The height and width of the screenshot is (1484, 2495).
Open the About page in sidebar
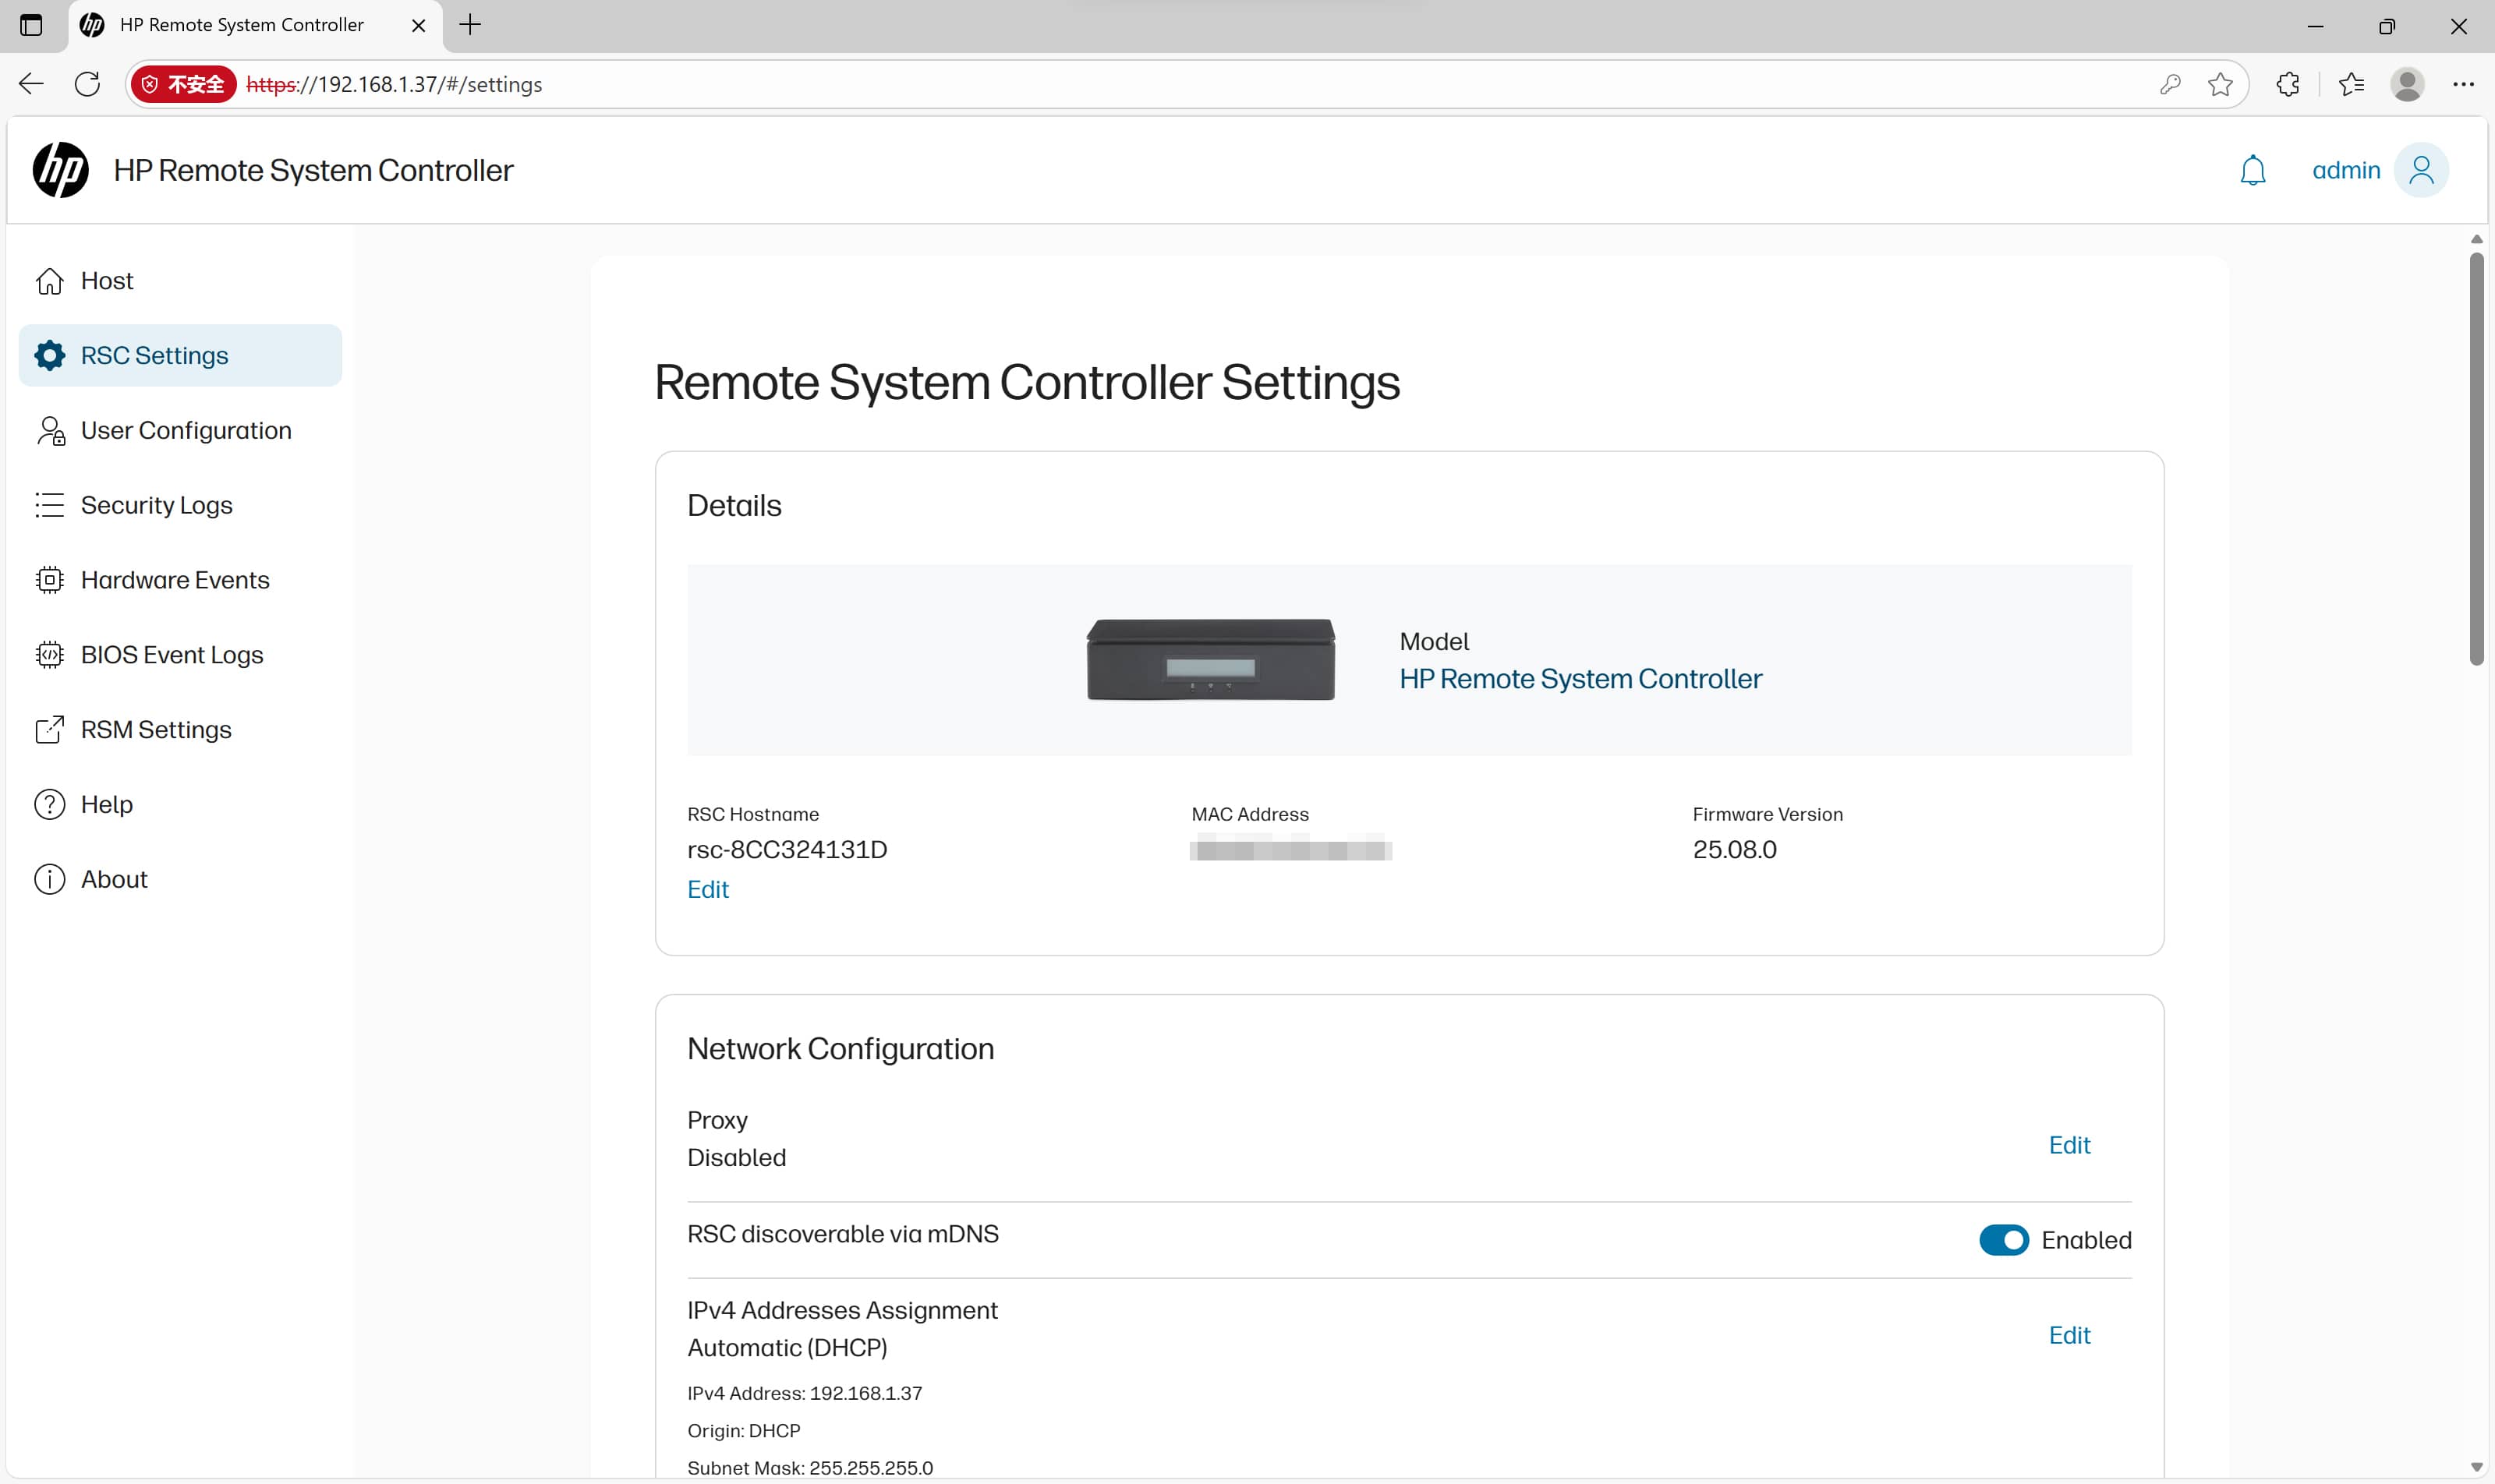pyautogui.click(x=114, y=879)
